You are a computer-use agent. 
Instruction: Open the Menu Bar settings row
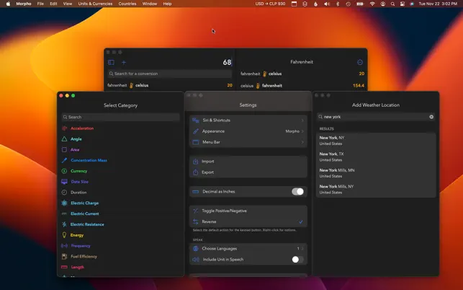(248, 142)
